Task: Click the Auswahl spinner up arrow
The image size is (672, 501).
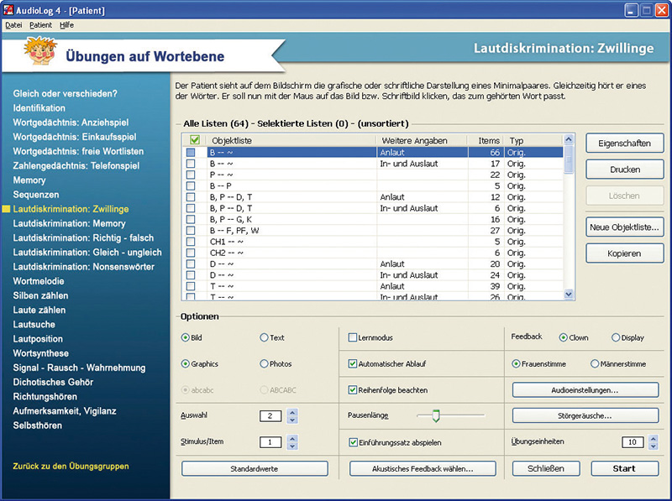Action: 292,411
